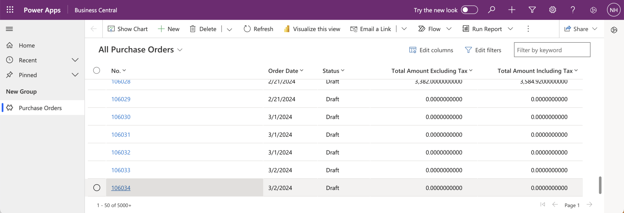Expand the Recent section in sidebar
Screen dimensions: 624x213
point(75,60)
